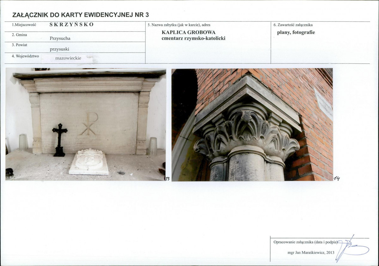
Task: Click the cmentarz rzymsko-katolicki address line
Action: pos(193,39)
